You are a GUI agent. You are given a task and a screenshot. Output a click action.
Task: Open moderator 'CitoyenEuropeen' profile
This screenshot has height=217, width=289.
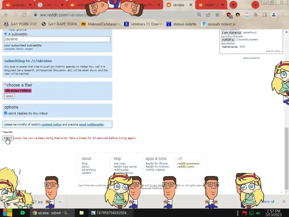pos(247,40)
